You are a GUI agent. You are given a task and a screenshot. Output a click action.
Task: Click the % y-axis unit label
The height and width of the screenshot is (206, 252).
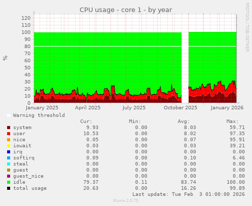(x=5, y=58)
